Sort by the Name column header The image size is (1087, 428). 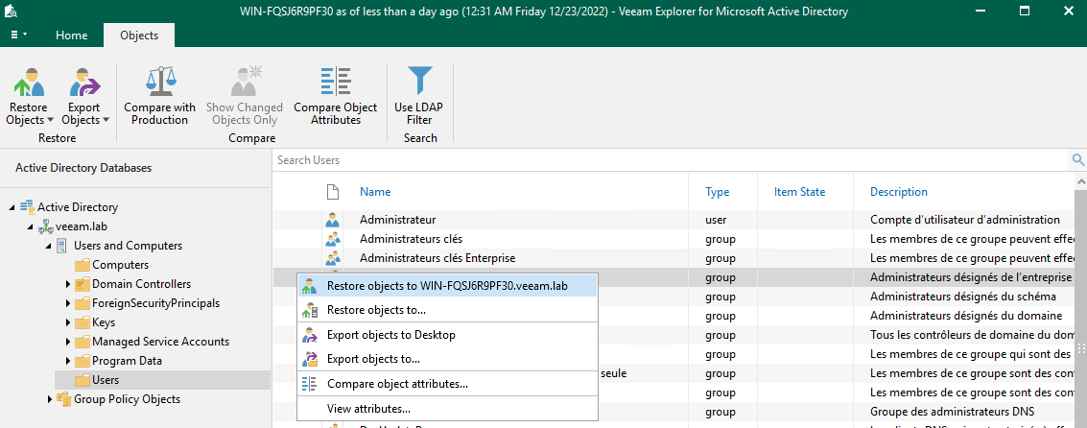375,192
